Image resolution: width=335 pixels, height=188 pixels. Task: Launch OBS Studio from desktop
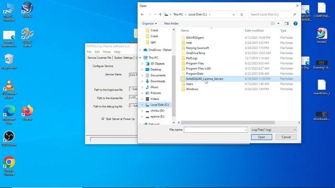[9, 138]
